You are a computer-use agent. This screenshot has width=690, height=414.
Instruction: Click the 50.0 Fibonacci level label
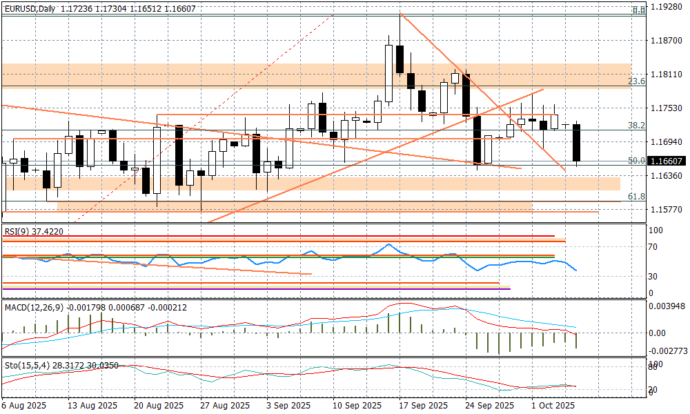click(636, 160)
